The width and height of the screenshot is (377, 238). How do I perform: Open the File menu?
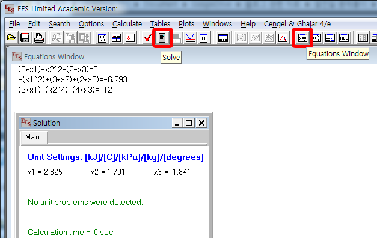tap(14, 24)
